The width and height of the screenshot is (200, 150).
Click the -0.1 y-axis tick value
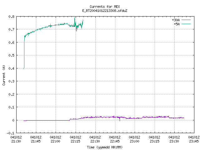[x=10, y=133]
